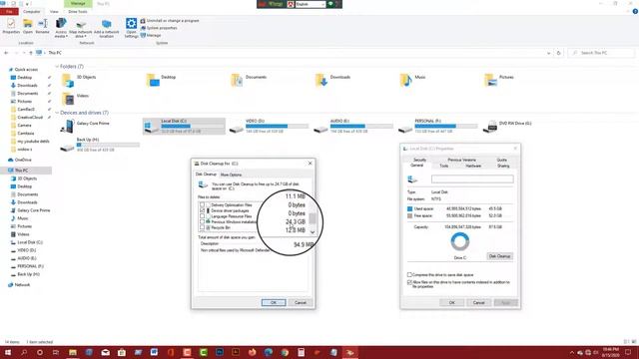Open the Hardware tab in Properties
The width and height of the screenshot is (639, 359).
(x=473, y=166)
